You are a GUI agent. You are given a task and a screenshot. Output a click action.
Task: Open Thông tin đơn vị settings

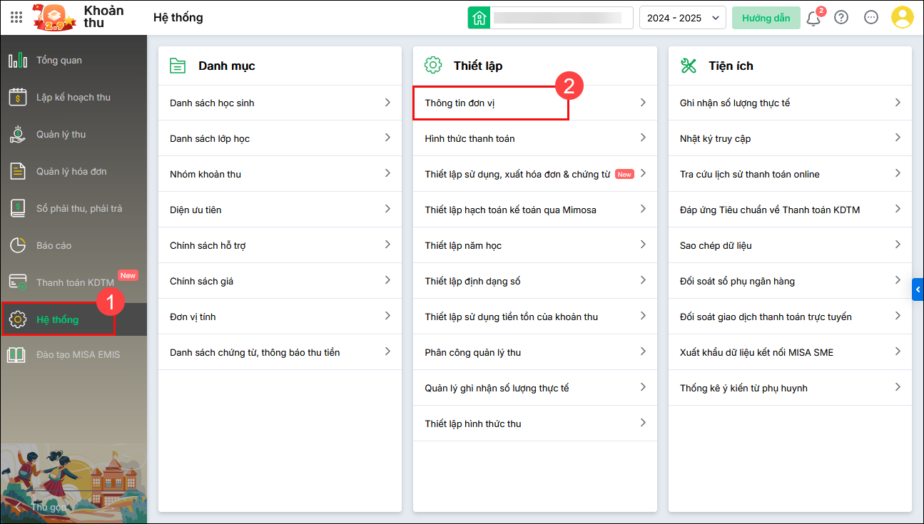point(460,103)
